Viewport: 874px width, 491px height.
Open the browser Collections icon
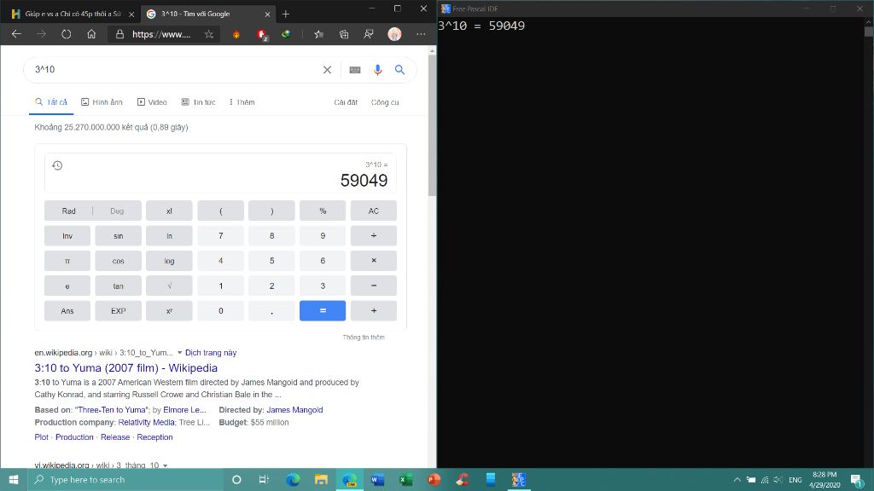pos(344,34)
